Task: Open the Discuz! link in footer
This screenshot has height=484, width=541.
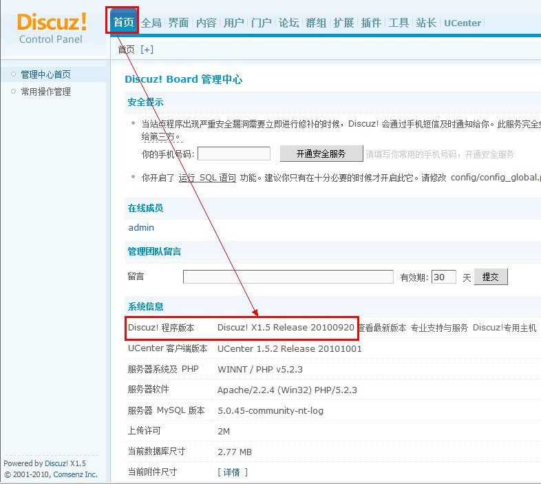Action: coord(56,463)
